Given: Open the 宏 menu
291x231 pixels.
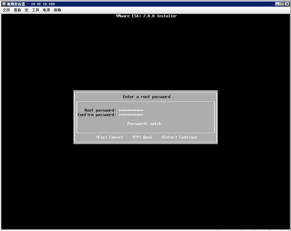Looking at the screenshot, I should tap(26, 10).
